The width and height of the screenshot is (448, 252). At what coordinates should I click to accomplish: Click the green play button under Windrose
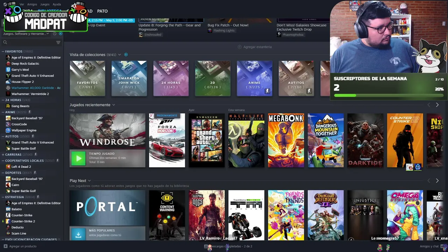pos(78,159)
